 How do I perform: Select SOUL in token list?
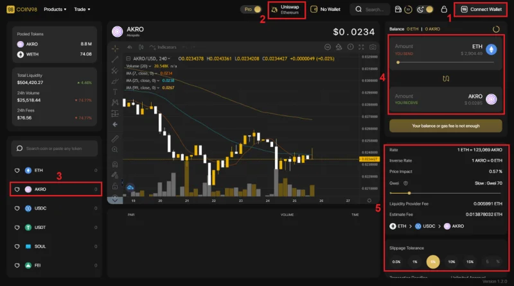(x=56, y=246)
